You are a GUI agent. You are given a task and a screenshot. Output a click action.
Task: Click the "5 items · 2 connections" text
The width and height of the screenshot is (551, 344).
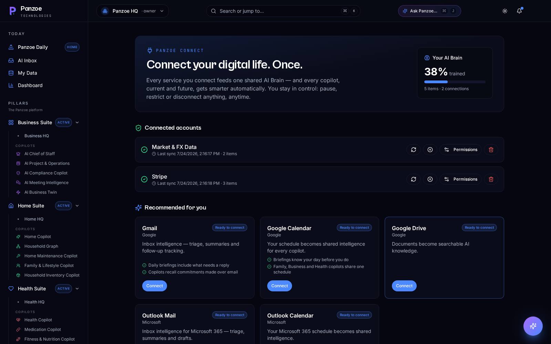446,89
